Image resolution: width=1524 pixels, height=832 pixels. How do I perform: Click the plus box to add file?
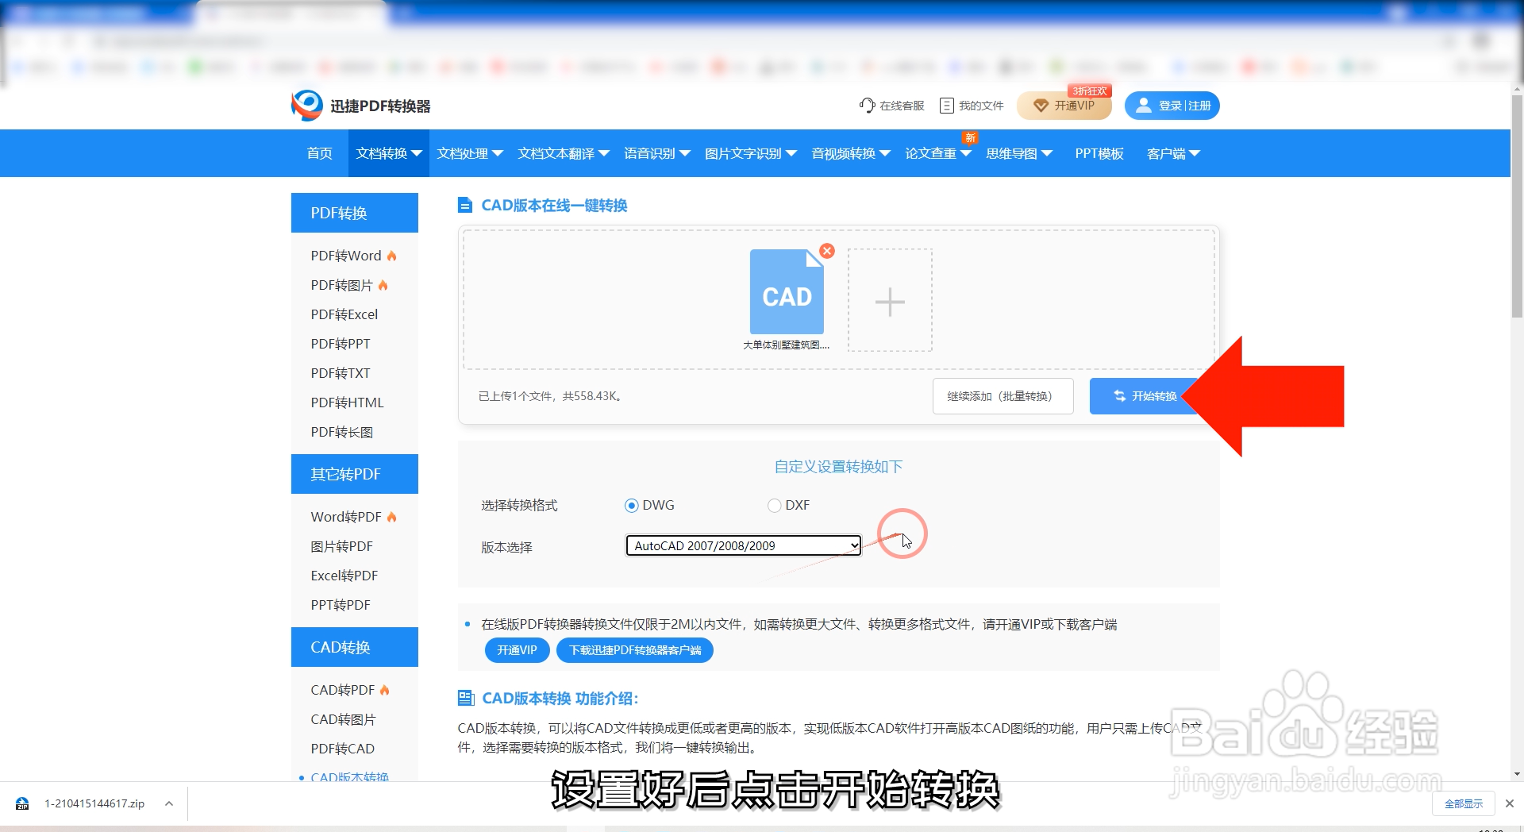[x=890, y=301]
